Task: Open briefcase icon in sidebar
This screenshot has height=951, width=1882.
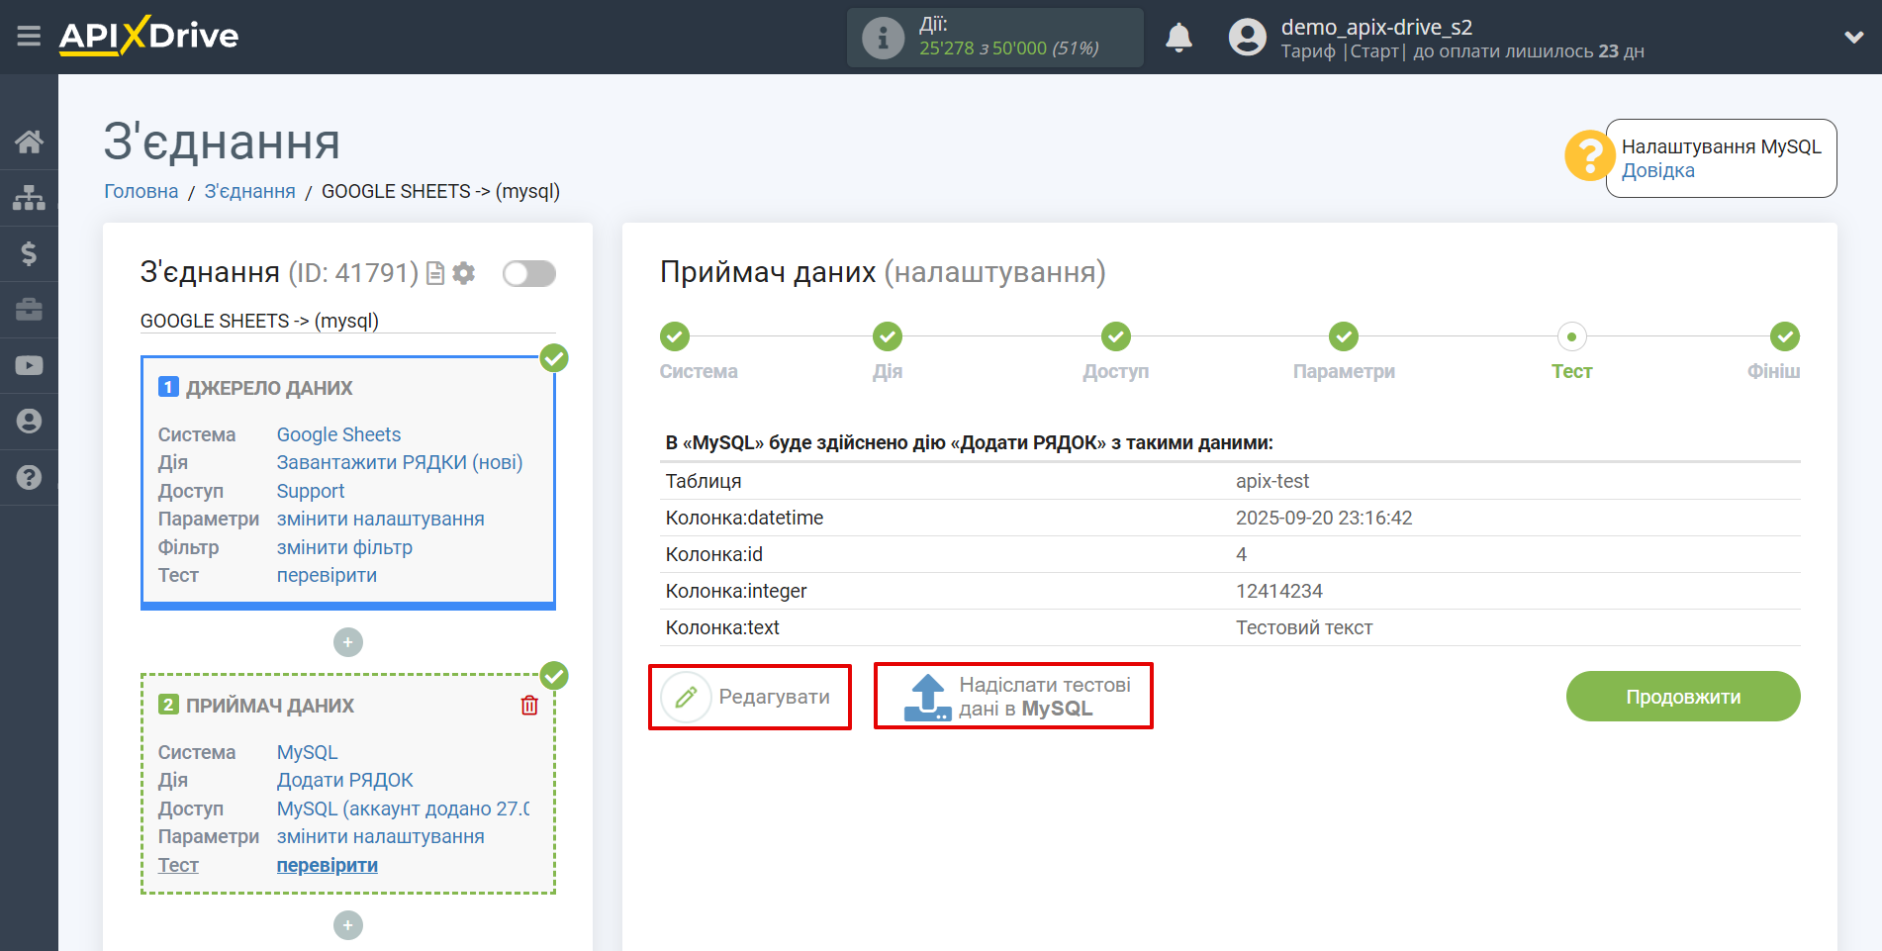Action: coord(29,310)
